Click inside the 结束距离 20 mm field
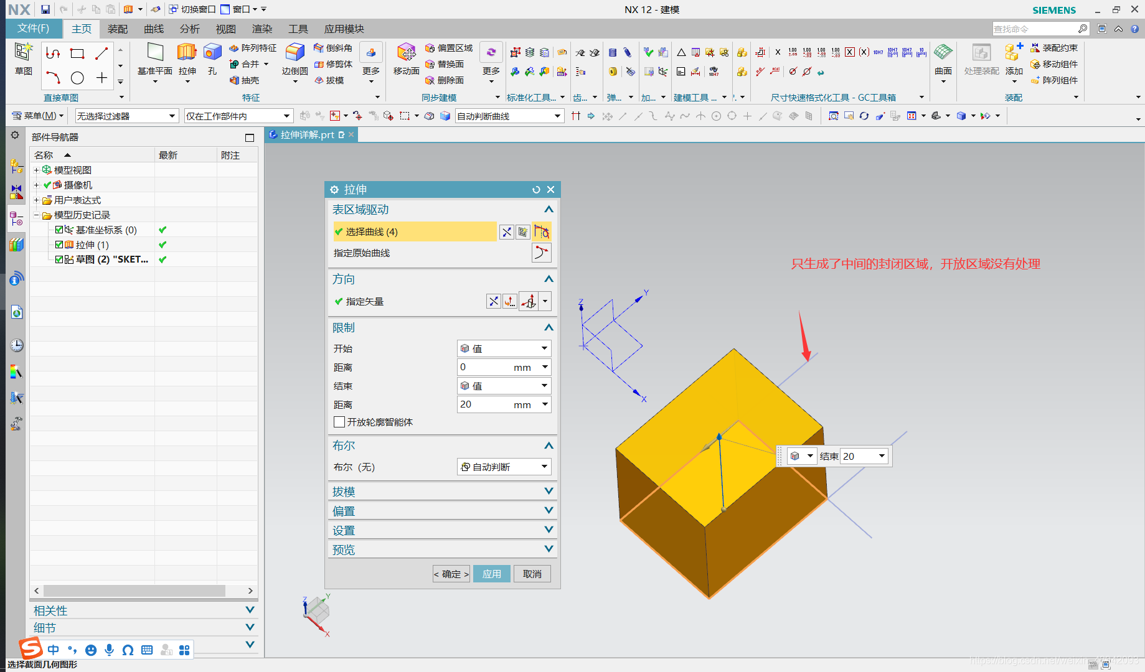 495,404
